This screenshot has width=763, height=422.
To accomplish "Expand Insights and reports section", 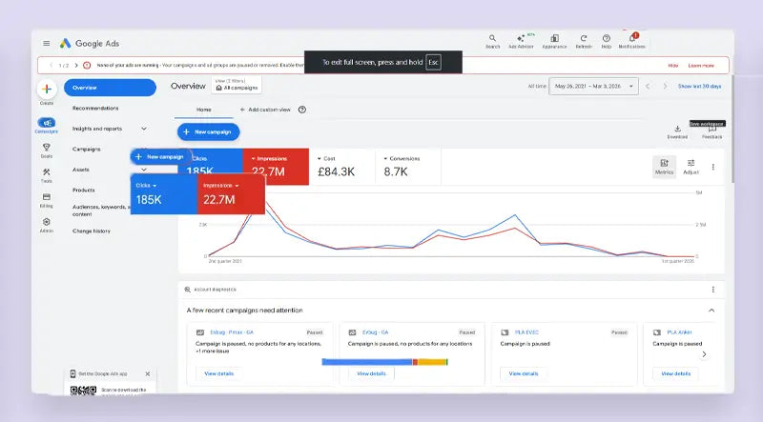I will 144,129.
